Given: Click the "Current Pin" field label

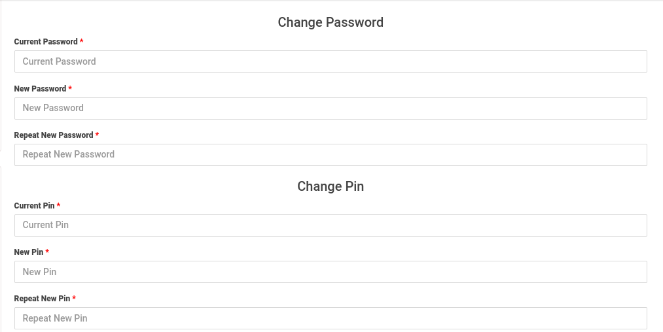Looking at the screenshot, I should 34,206.
